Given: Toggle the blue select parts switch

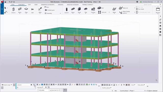Looking at the screenshot, I should tap(42, 85).
